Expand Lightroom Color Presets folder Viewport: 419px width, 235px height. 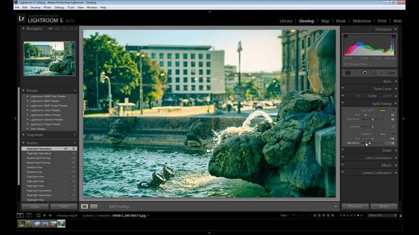(x=27, y=110)
